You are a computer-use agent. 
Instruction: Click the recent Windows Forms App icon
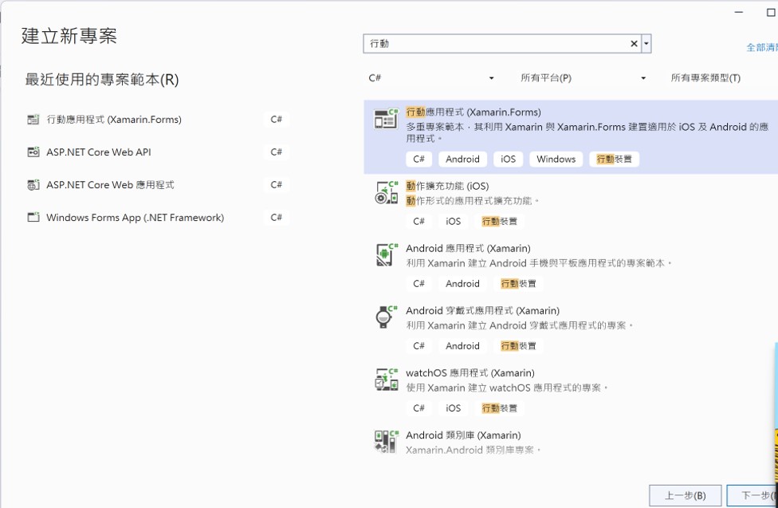point(33,218)
